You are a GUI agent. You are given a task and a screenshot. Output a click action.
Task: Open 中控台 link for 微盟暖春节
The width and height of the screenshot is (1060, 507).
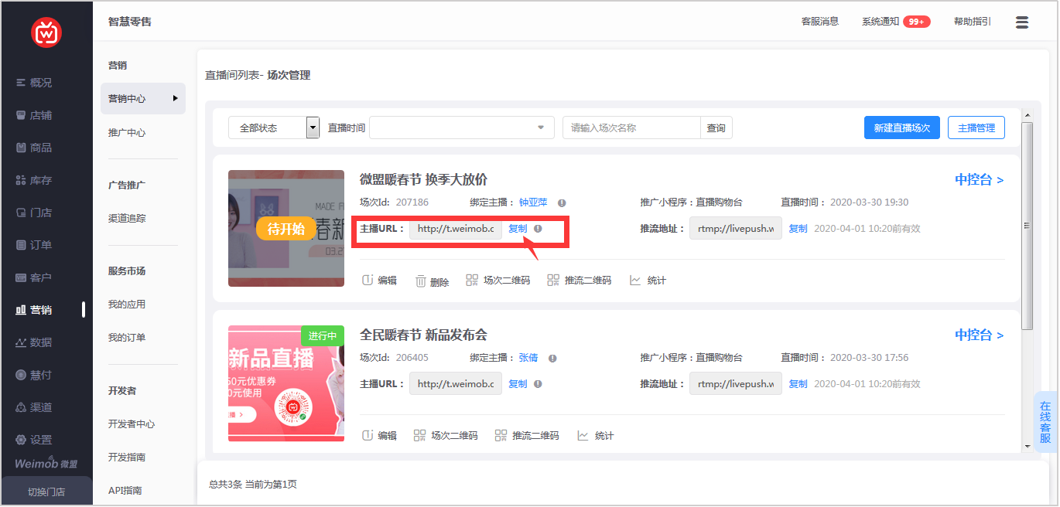coord(979,180)
